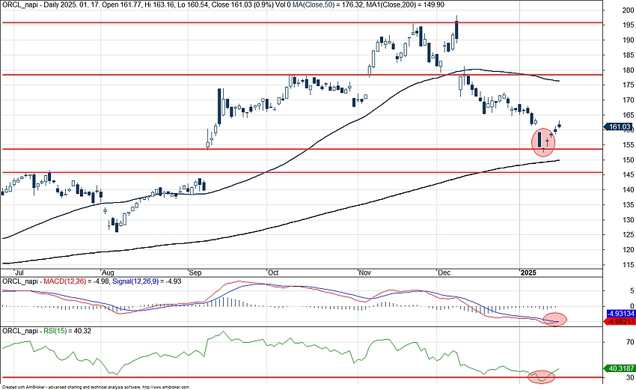The height and width of the screenshot is (390, 636).
Task: Click the 155 price axis label
Action: tap(628, 145)
